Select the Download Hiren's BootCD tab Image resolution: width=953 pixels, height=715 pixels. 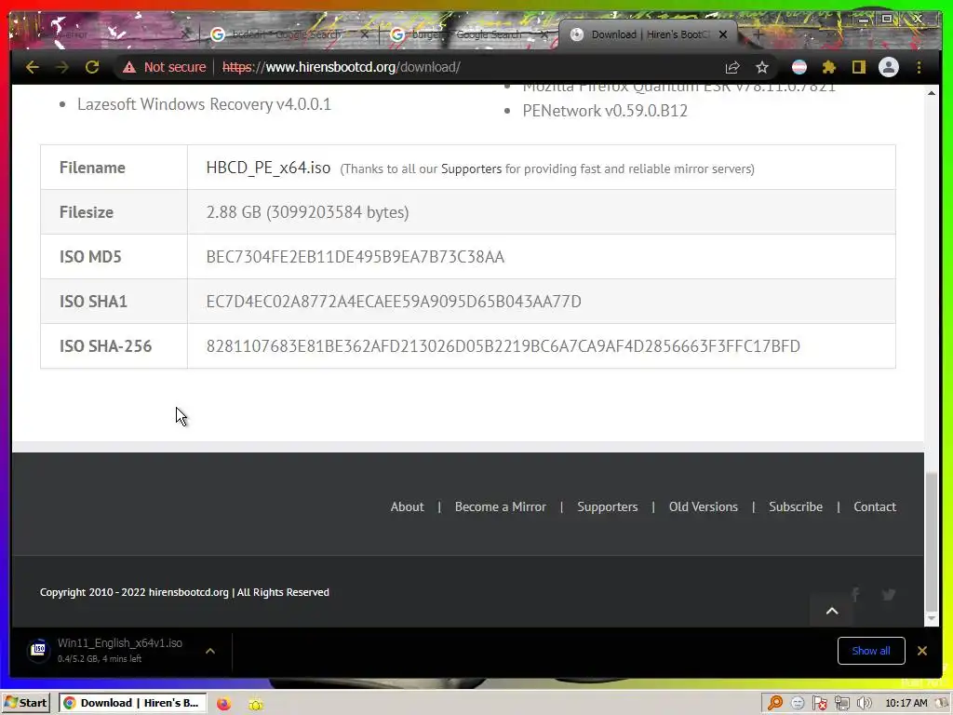click(x=648, y=34)
